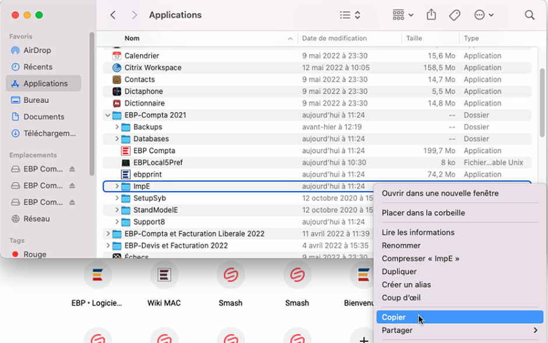
Task: Click the file list vertical scrollbar
Action: click(542, 103)
